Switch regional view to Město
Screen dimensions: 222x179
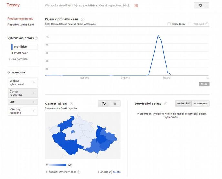pyautogui.click(x=117, y=172)
